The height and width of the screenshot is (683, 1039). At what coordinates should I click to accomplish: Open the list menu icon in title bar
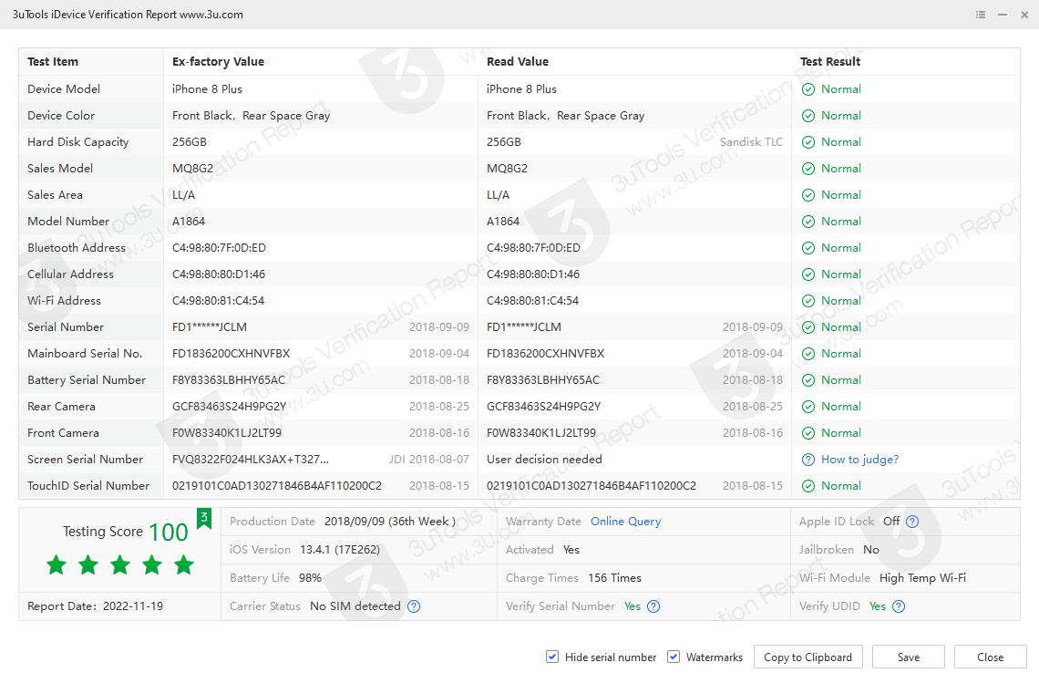981,15
